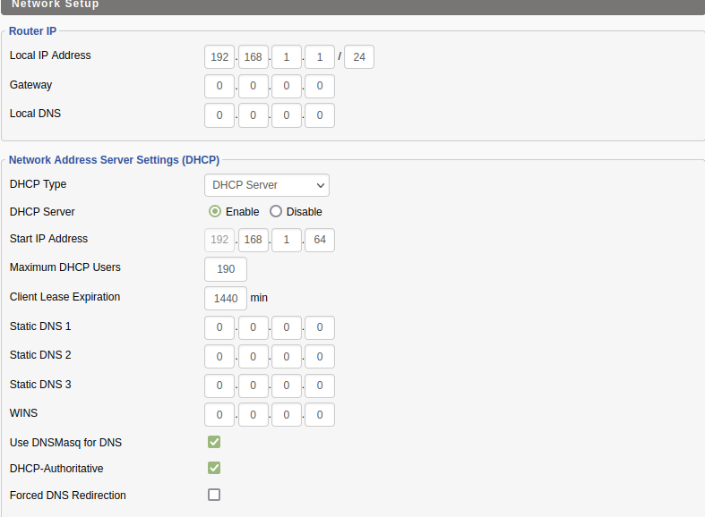Toggle Use DNSMasq for DNS checkbox
Image resolution: width=705 pixels, height=517 pixels.
tap(214, 442)
